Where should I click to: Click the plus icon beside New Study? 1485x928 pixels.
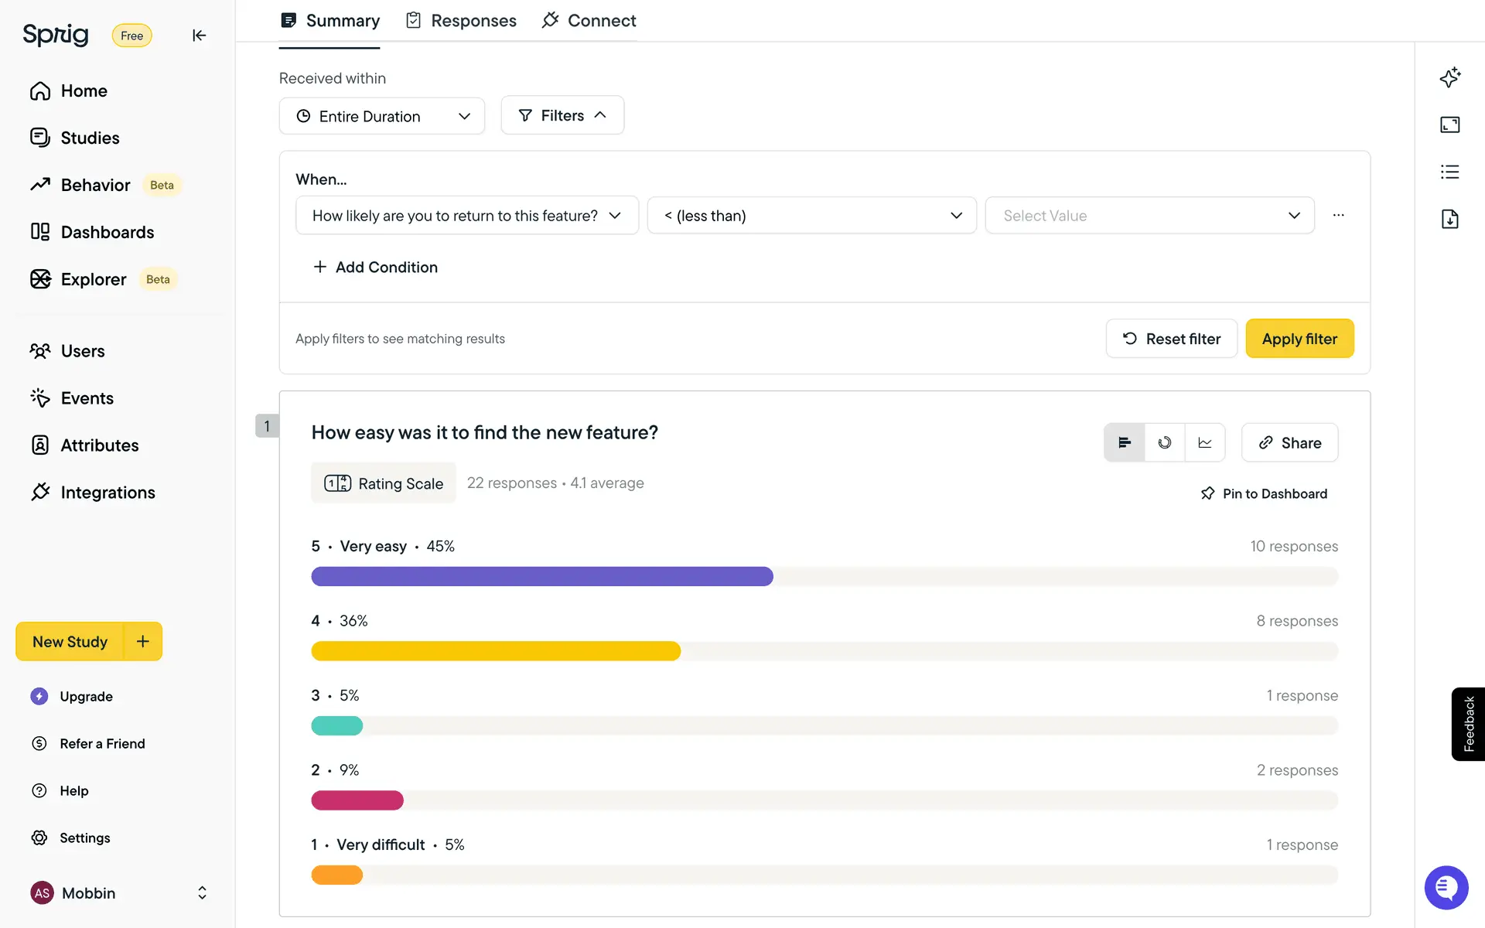(143, 641)
